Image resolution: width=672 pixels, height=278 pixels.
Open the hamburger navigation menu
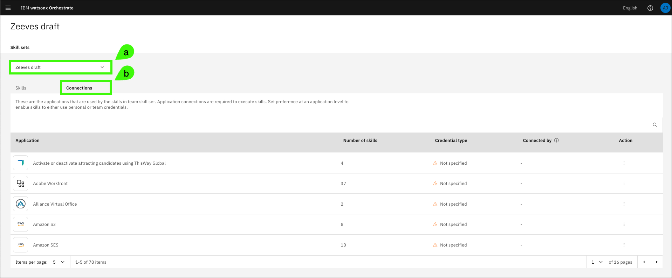[x=8, y=8]
